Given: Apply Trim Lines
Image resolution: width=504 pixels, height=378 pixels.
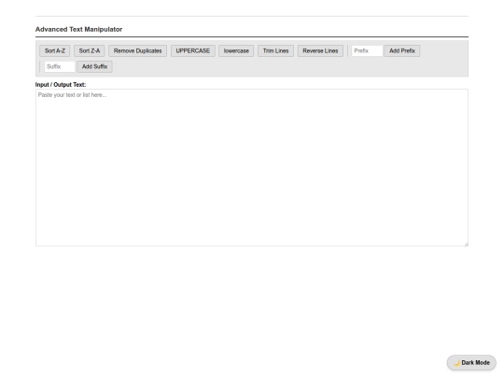Looking at the screenshot, I should [x=275, y=50].
